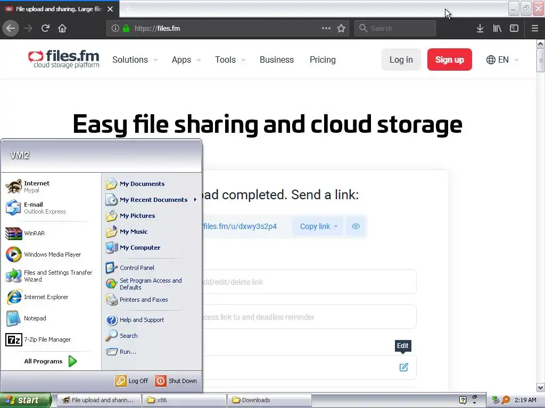Click the Sign up button
Screen dimensions: 545x408
(x=449, y=59)
